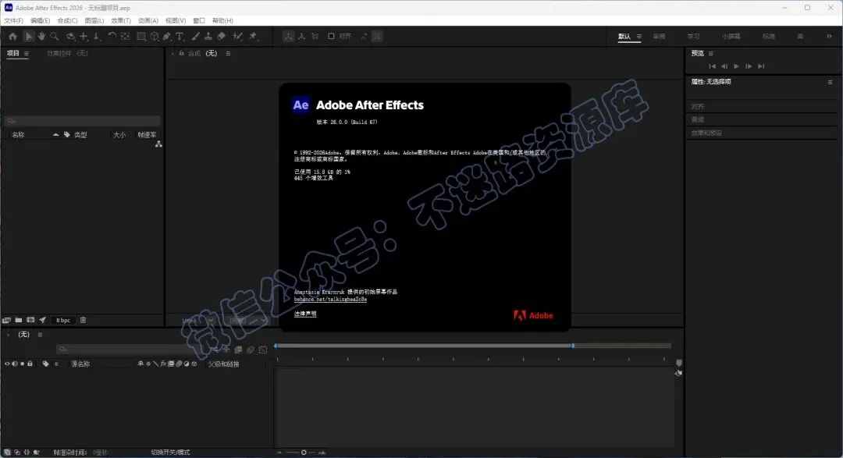Select the Pen tool
Screen dimensions: 843x458
tap(167, 36)
